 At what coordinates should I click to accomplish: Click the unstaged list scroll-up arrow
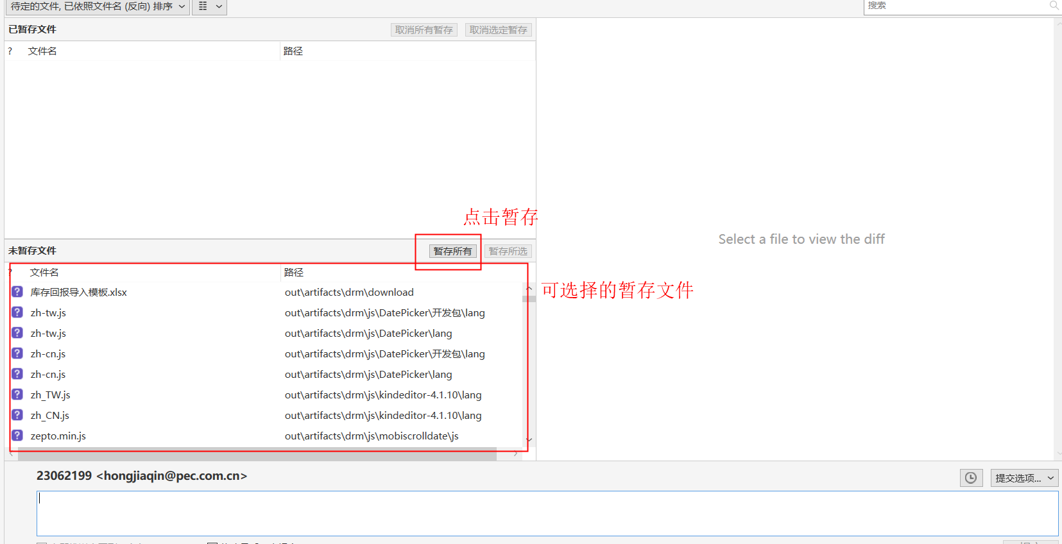tap(529, 288)
